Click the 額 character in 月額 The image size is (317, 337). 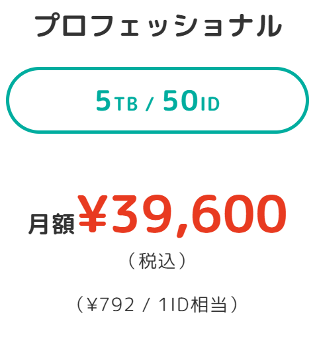click(x=64, y=224)
